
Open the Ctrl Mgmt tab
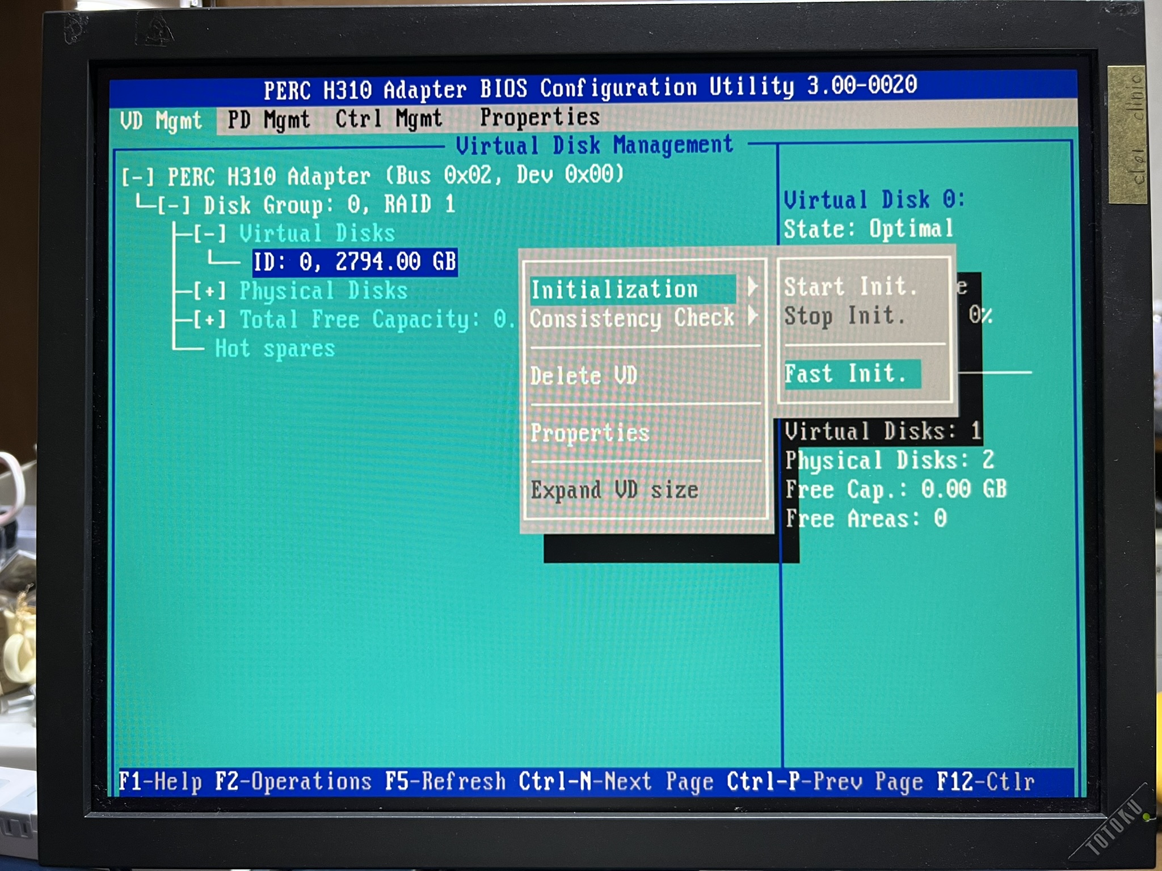(x=389, y=119)
